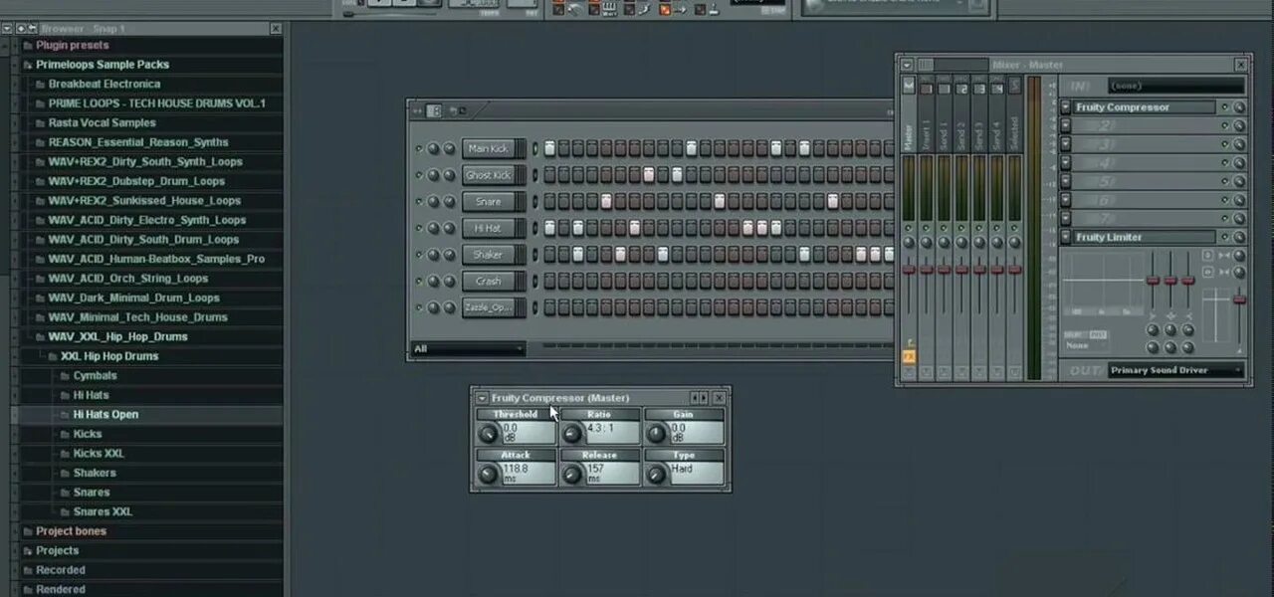Click the Main Kick pan knob
The width and height of the screenshot is (1274, 597).
(434, 149)
